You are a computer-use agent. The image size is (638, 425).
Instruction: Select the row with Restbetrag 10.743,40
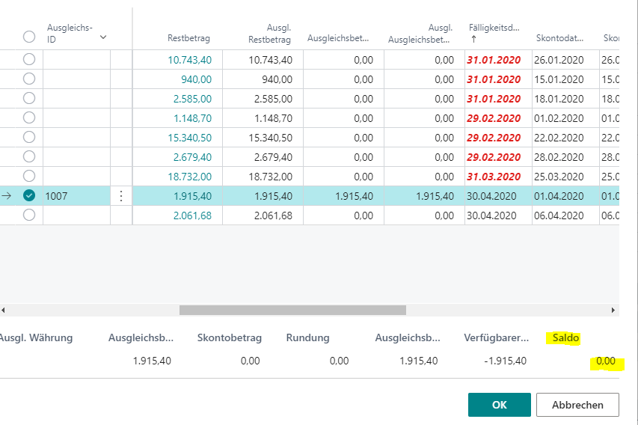click(x=29, y=60)
